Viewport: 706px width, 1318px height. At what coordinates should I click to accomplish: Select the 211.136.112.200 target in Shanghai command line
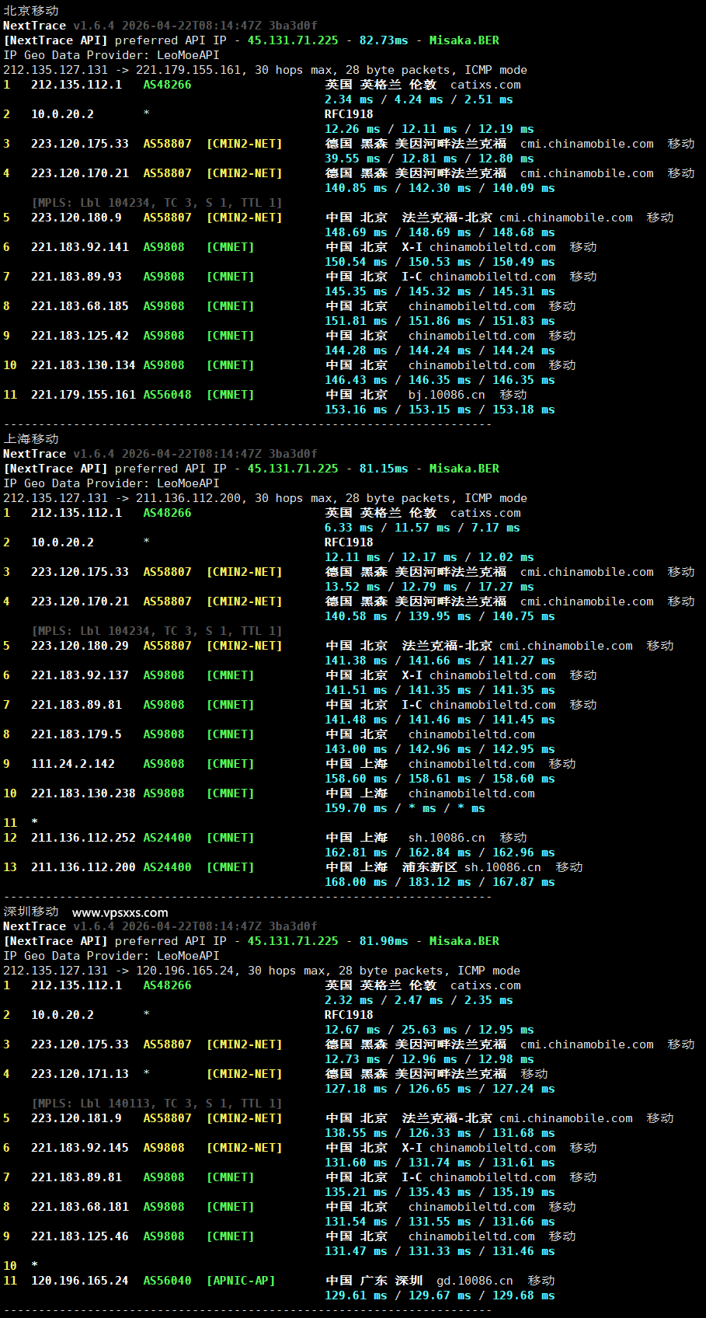pos(189,498)
